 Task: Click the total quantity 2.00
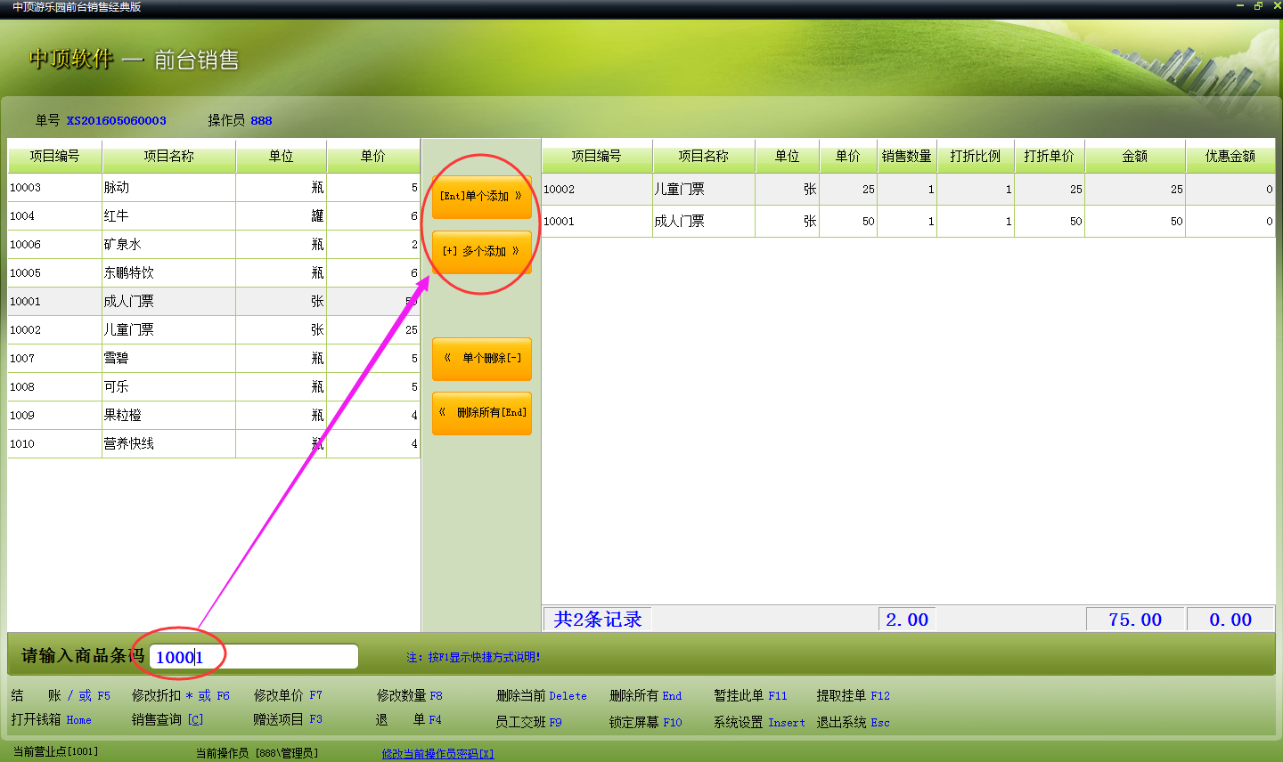907,620
